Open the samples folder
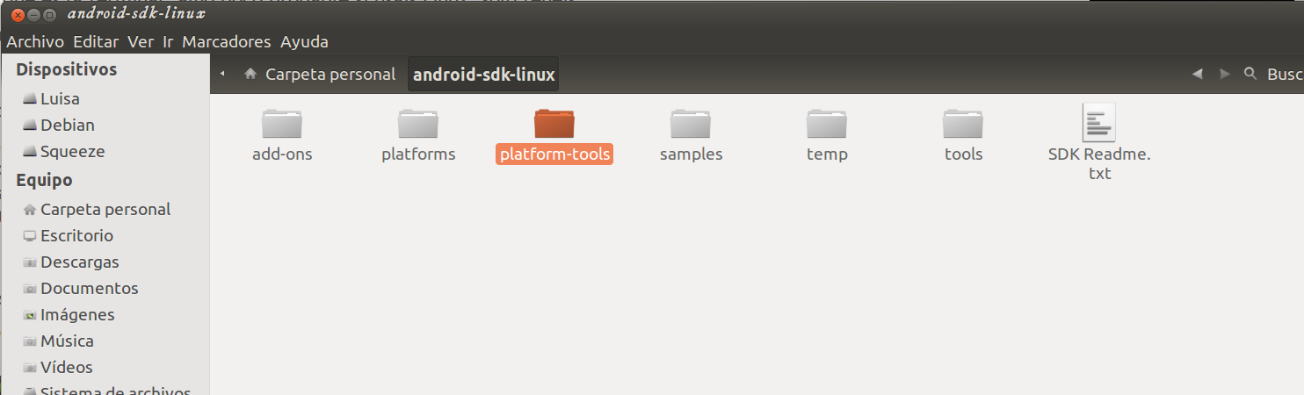 (691, 125)
